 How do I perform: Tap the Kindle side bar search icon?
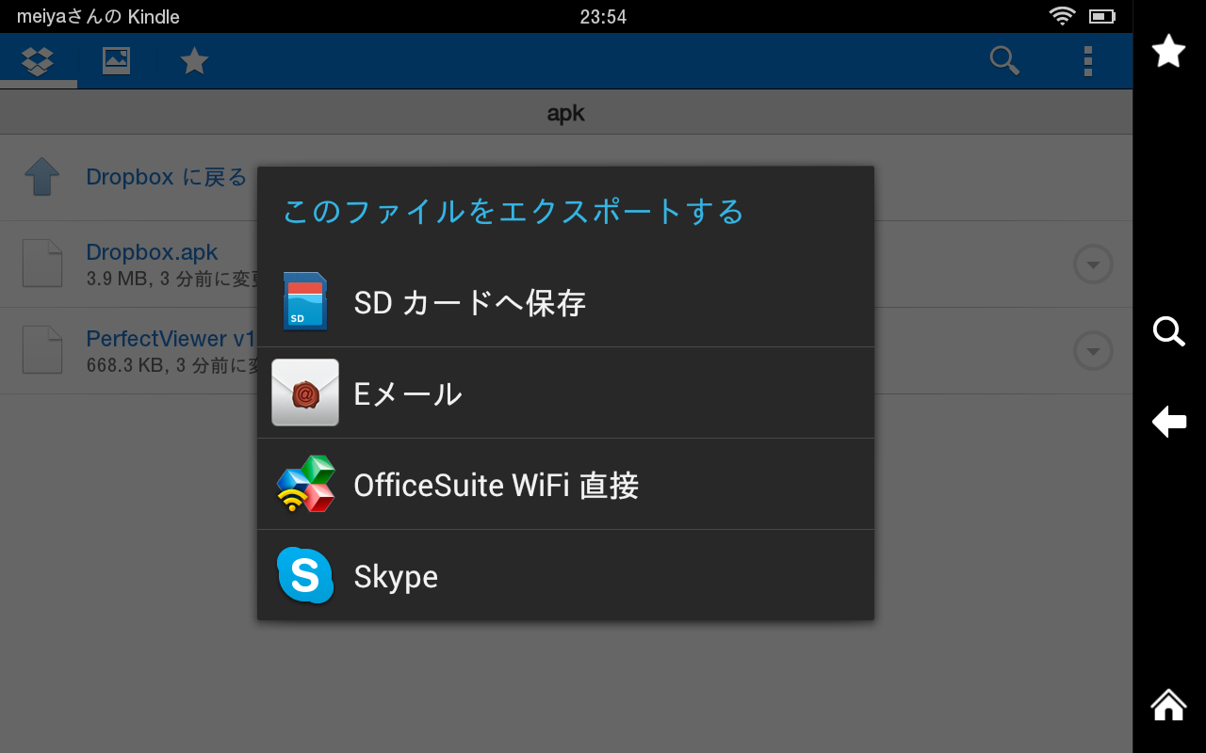[x=1169, y=331]
